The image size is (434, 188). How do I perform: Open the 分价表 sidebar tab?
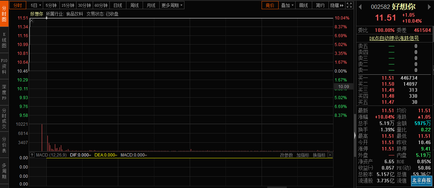(x=4, y=145)
